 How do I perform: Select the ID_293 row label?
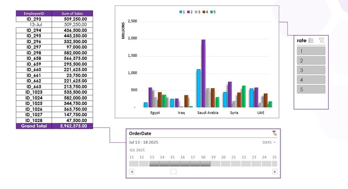tap(34, 19)
